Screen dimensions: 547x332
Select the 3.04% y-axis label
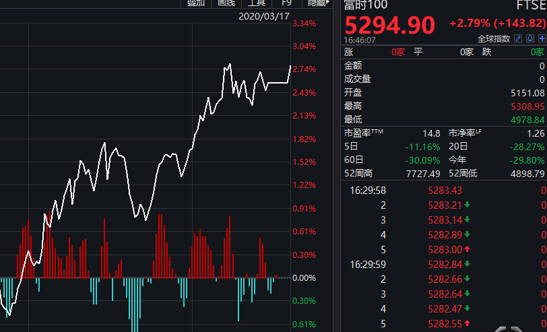pyautogui.click(x=304, y=46)
